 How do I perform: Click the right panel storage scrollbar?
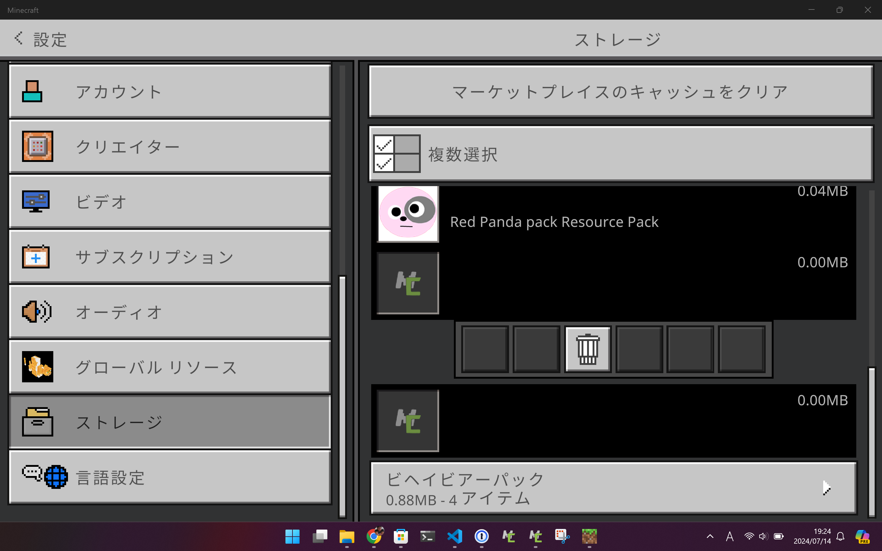(871, 441)
